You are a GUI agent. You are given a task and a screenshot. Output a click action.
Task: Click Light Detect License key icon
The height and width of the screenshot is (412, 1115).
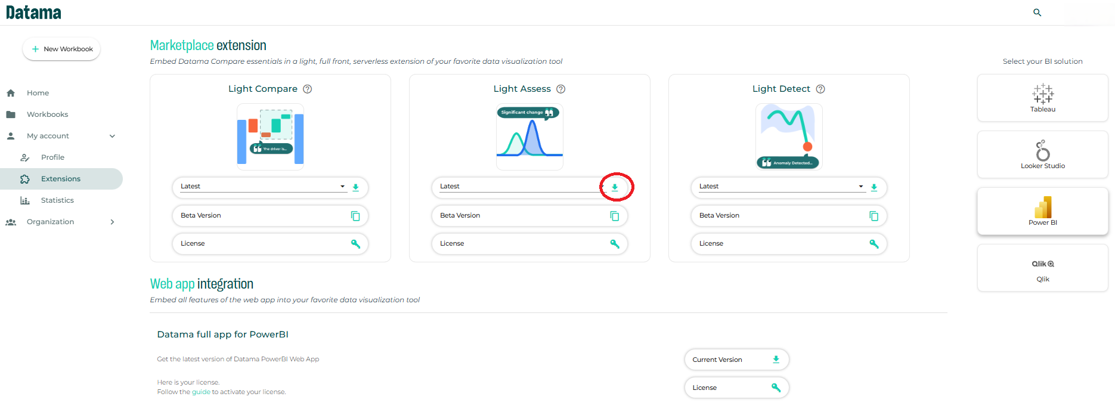[x=874, y=243]
